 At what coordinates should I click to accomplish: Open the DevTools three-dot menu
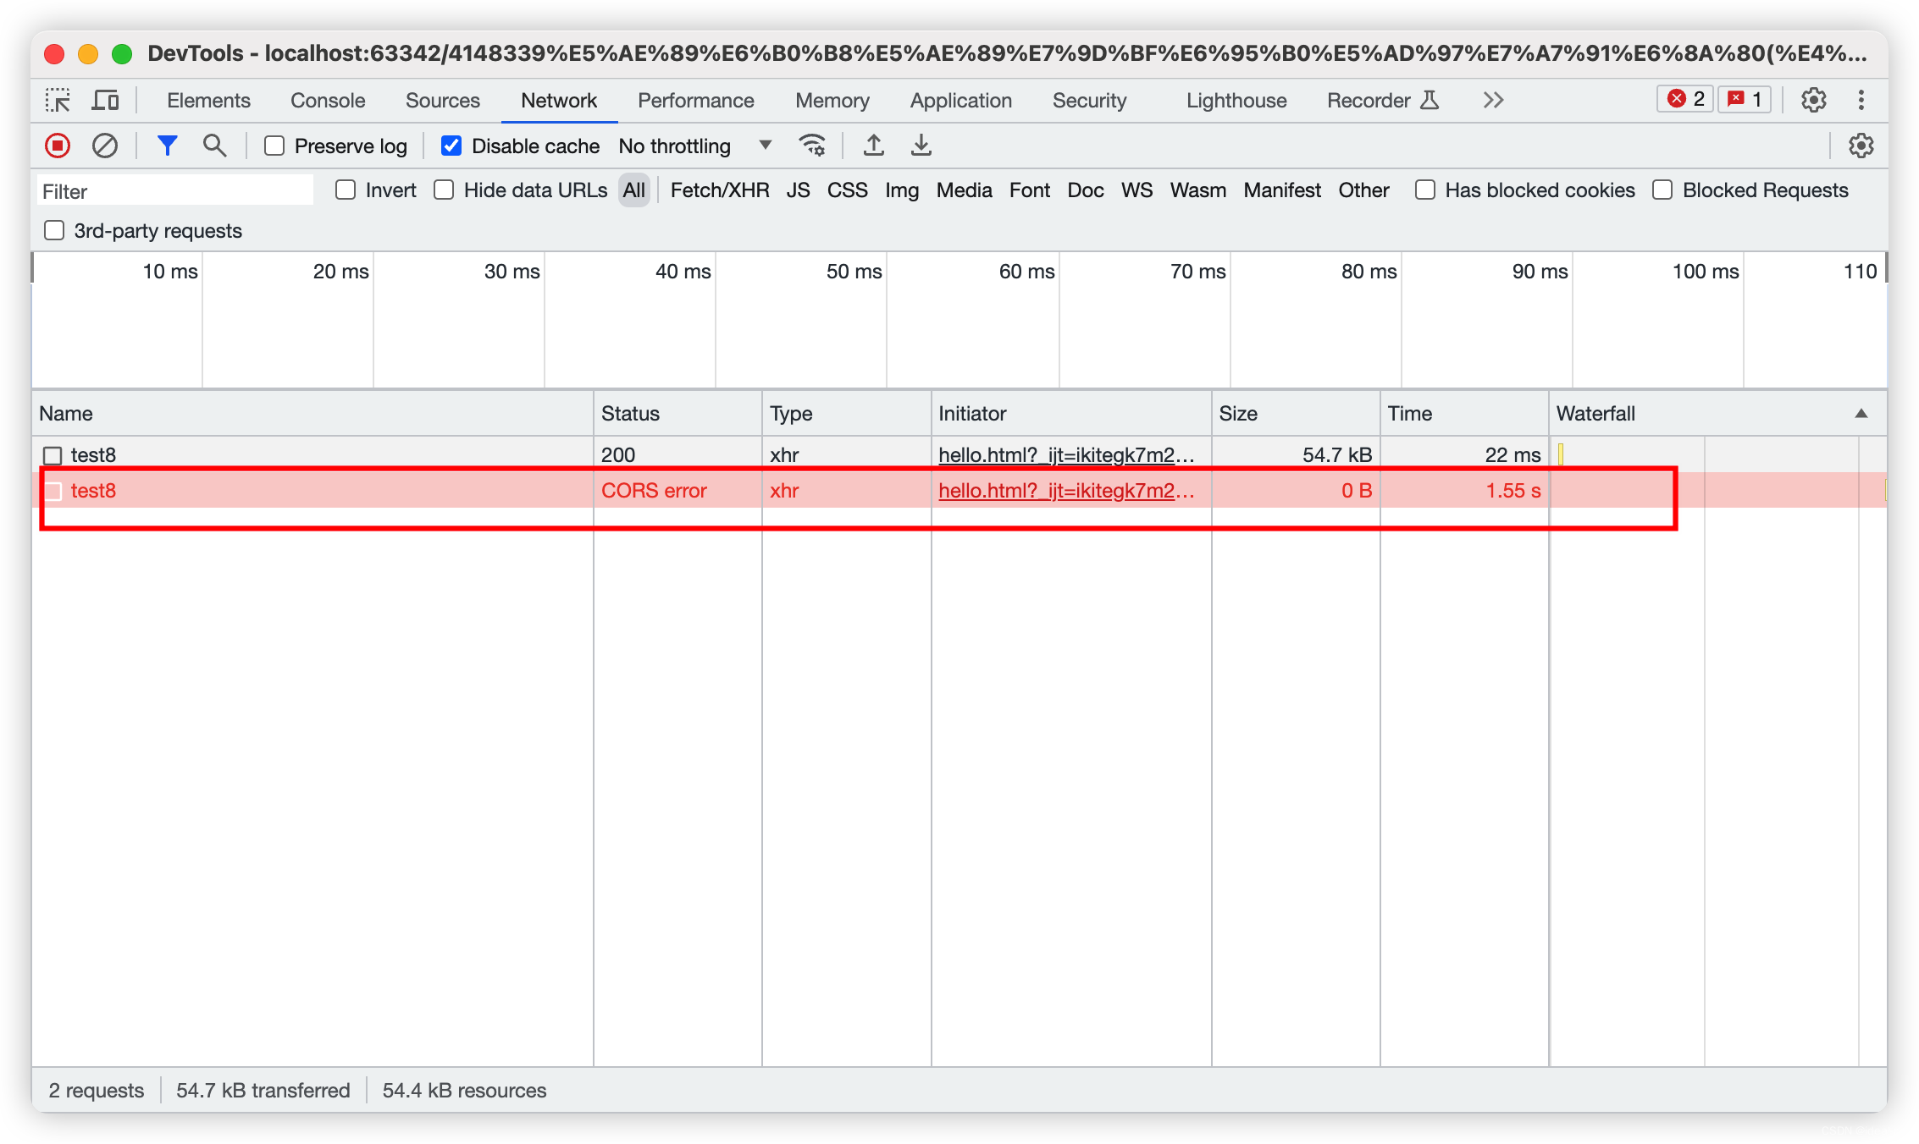[x=1861, y=100]
